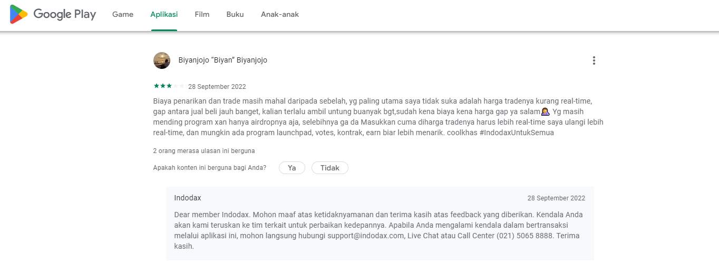Switch to the Film tab

202,14
